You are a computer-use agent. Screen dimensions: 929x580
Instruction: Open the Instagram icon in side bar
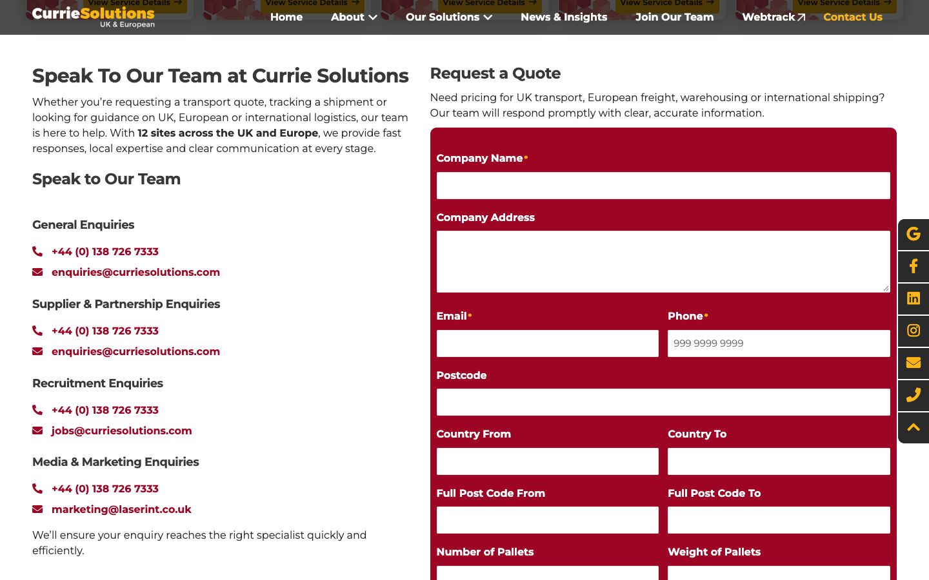click(x=914, y=331)
